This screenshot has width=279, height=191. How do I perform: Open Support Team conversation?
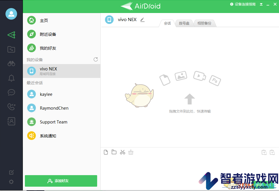point(62,122)
